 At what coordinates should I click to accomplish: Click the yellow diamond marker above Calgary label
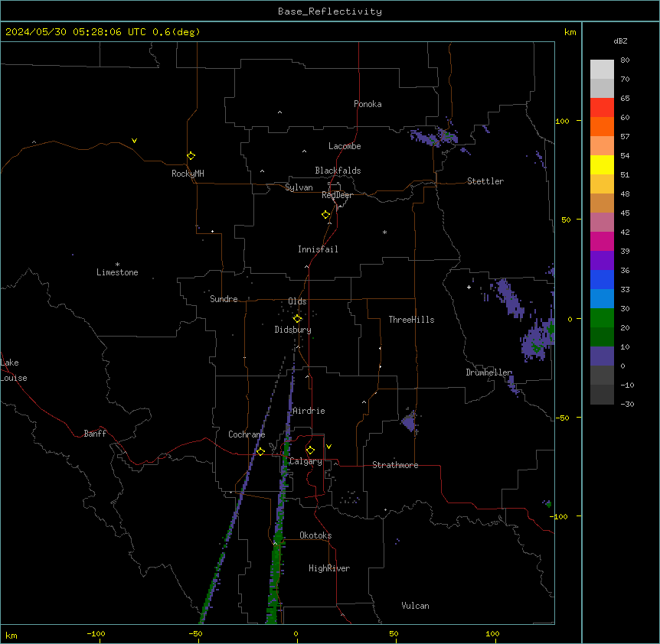310,450
